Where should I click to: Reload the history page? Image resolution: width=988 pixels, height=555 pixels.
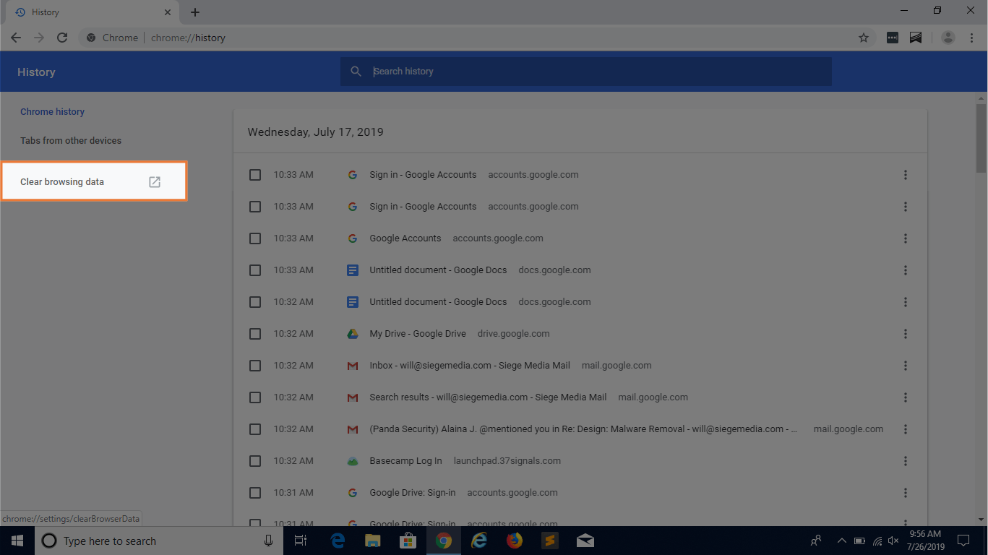[62, 38]
